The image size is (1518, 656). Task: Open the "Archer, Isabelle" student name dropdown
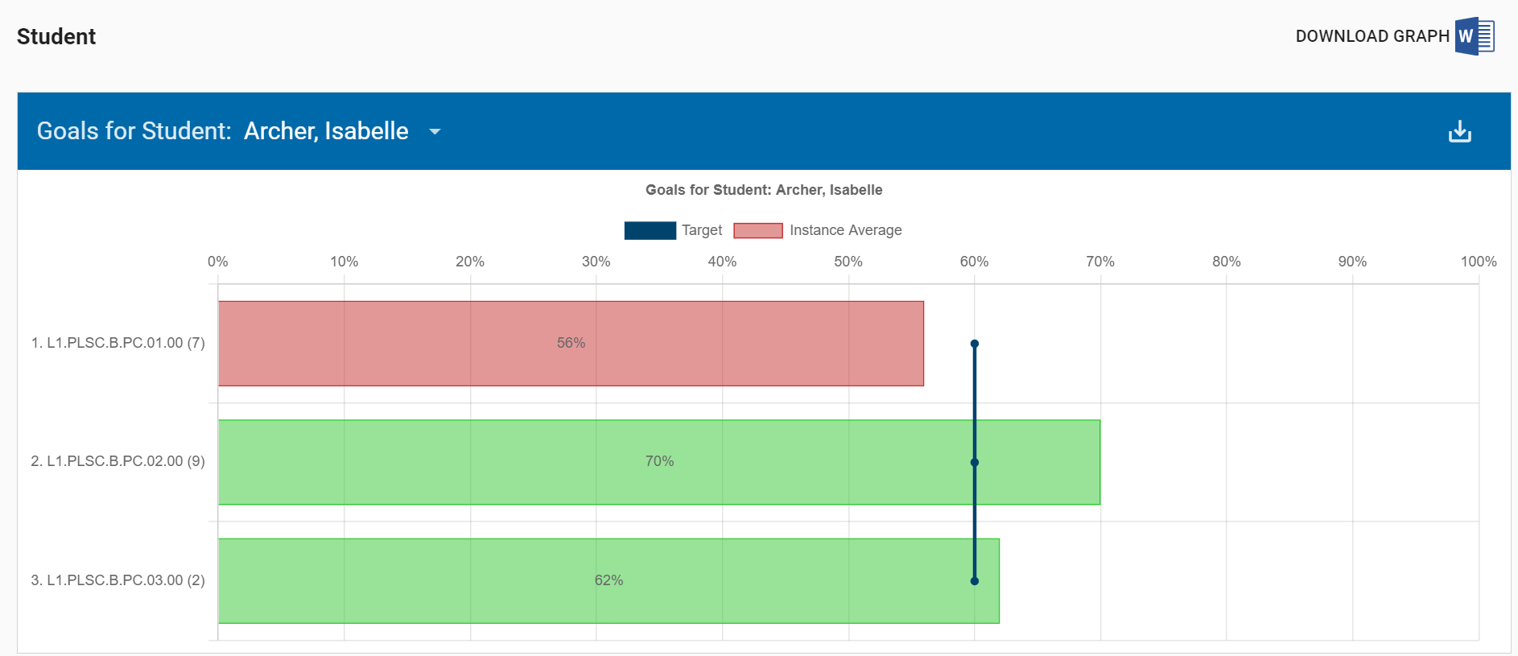click(x=326, y=131)
